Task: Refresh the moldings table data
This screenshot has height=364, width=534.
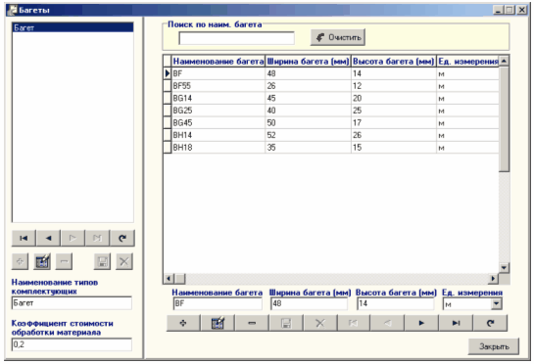Action: pyautogui.click(x=491, y=323)
